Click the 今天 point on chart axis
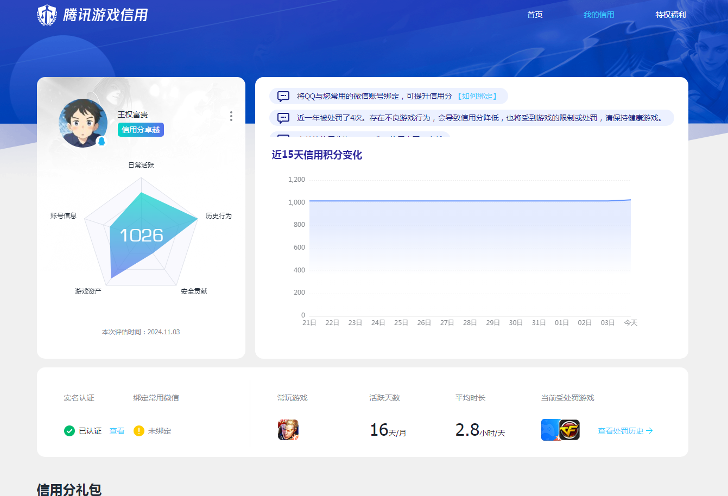The height and width of the screenshot is (496, 728). pos(631,322)
